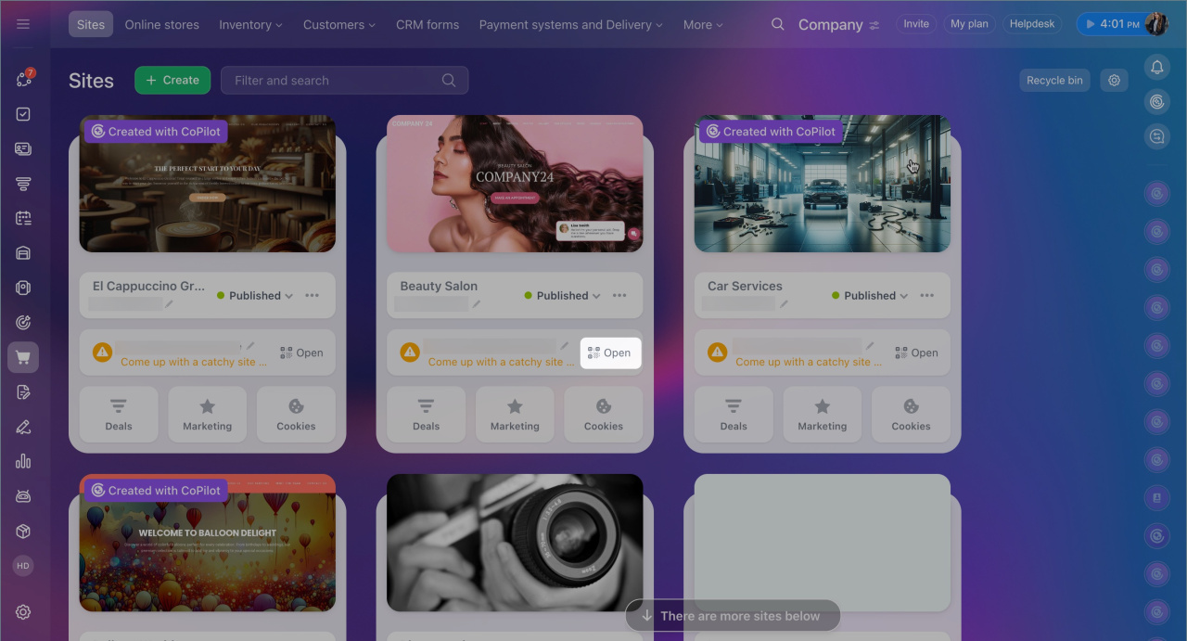The width and height of the screenshot is (1187, 641).
Task: Expand the Inventory menu dropdown
Action: click(250, 25)
